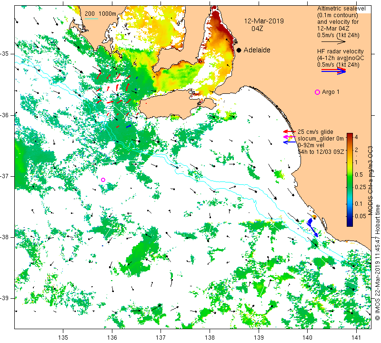
Task: Click longitude axis label 138
Action: coord(210,337)
